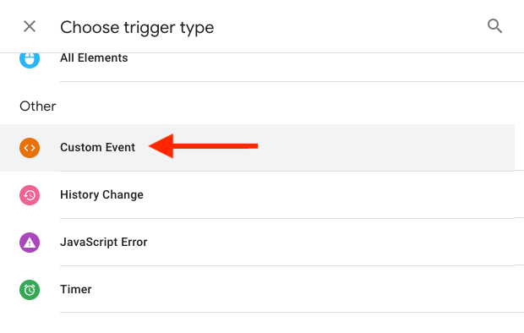Click the Choose trigger type heading
The height and width of the screenshot is (333, 524).
pyautogui.click(x=137, y=27)
